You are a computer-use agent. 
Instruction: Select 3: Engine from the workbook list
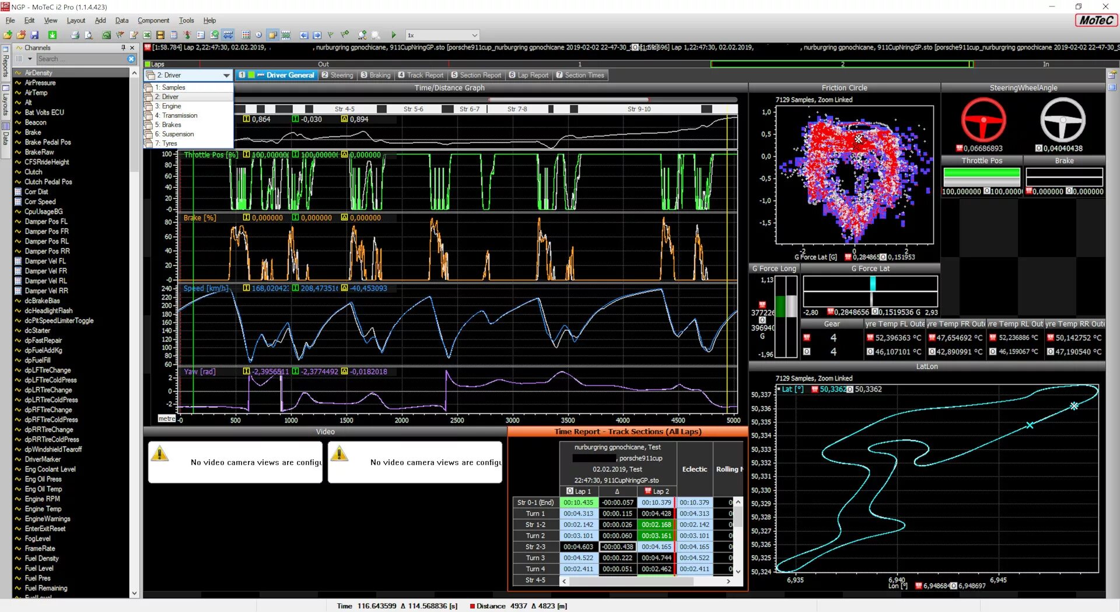(x=189, y=106)
